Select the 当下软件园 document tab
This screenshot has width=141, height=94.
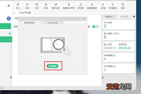25,13
